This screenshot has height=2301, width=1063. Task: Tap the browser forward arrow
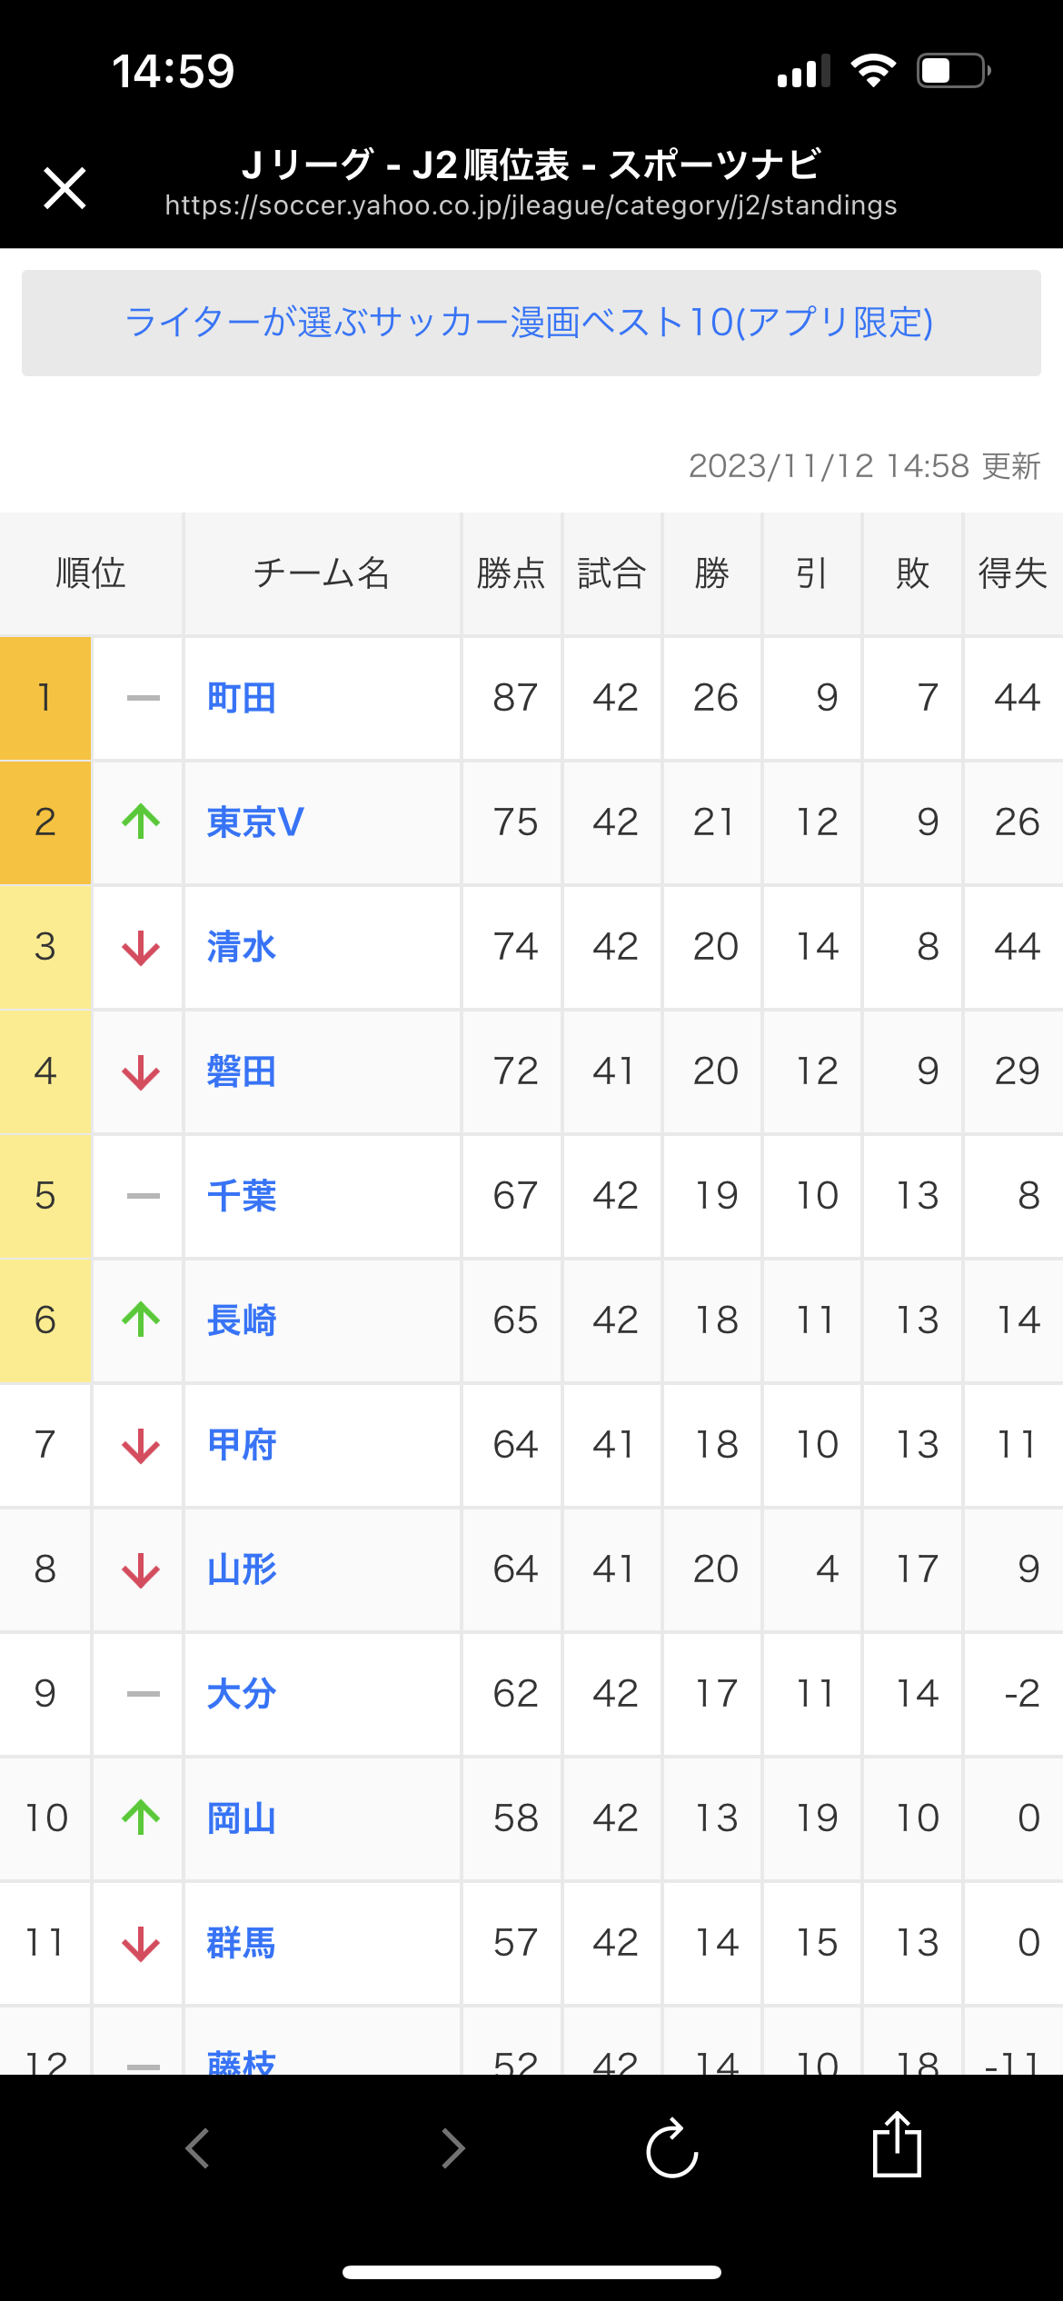pos(452,2148)
